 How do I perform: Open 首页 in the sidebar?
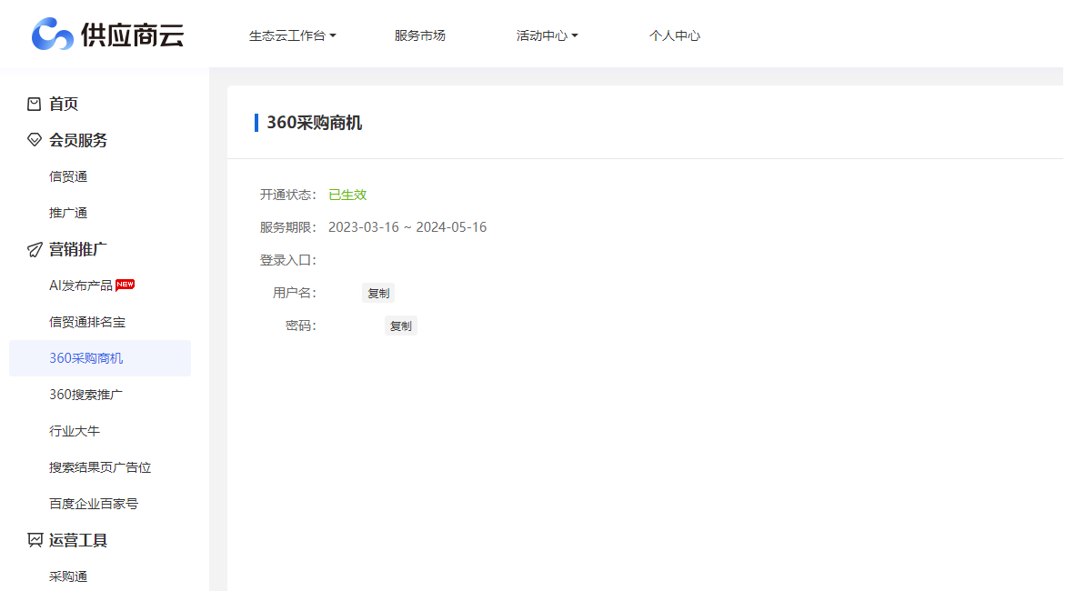(x=64, y=104)
